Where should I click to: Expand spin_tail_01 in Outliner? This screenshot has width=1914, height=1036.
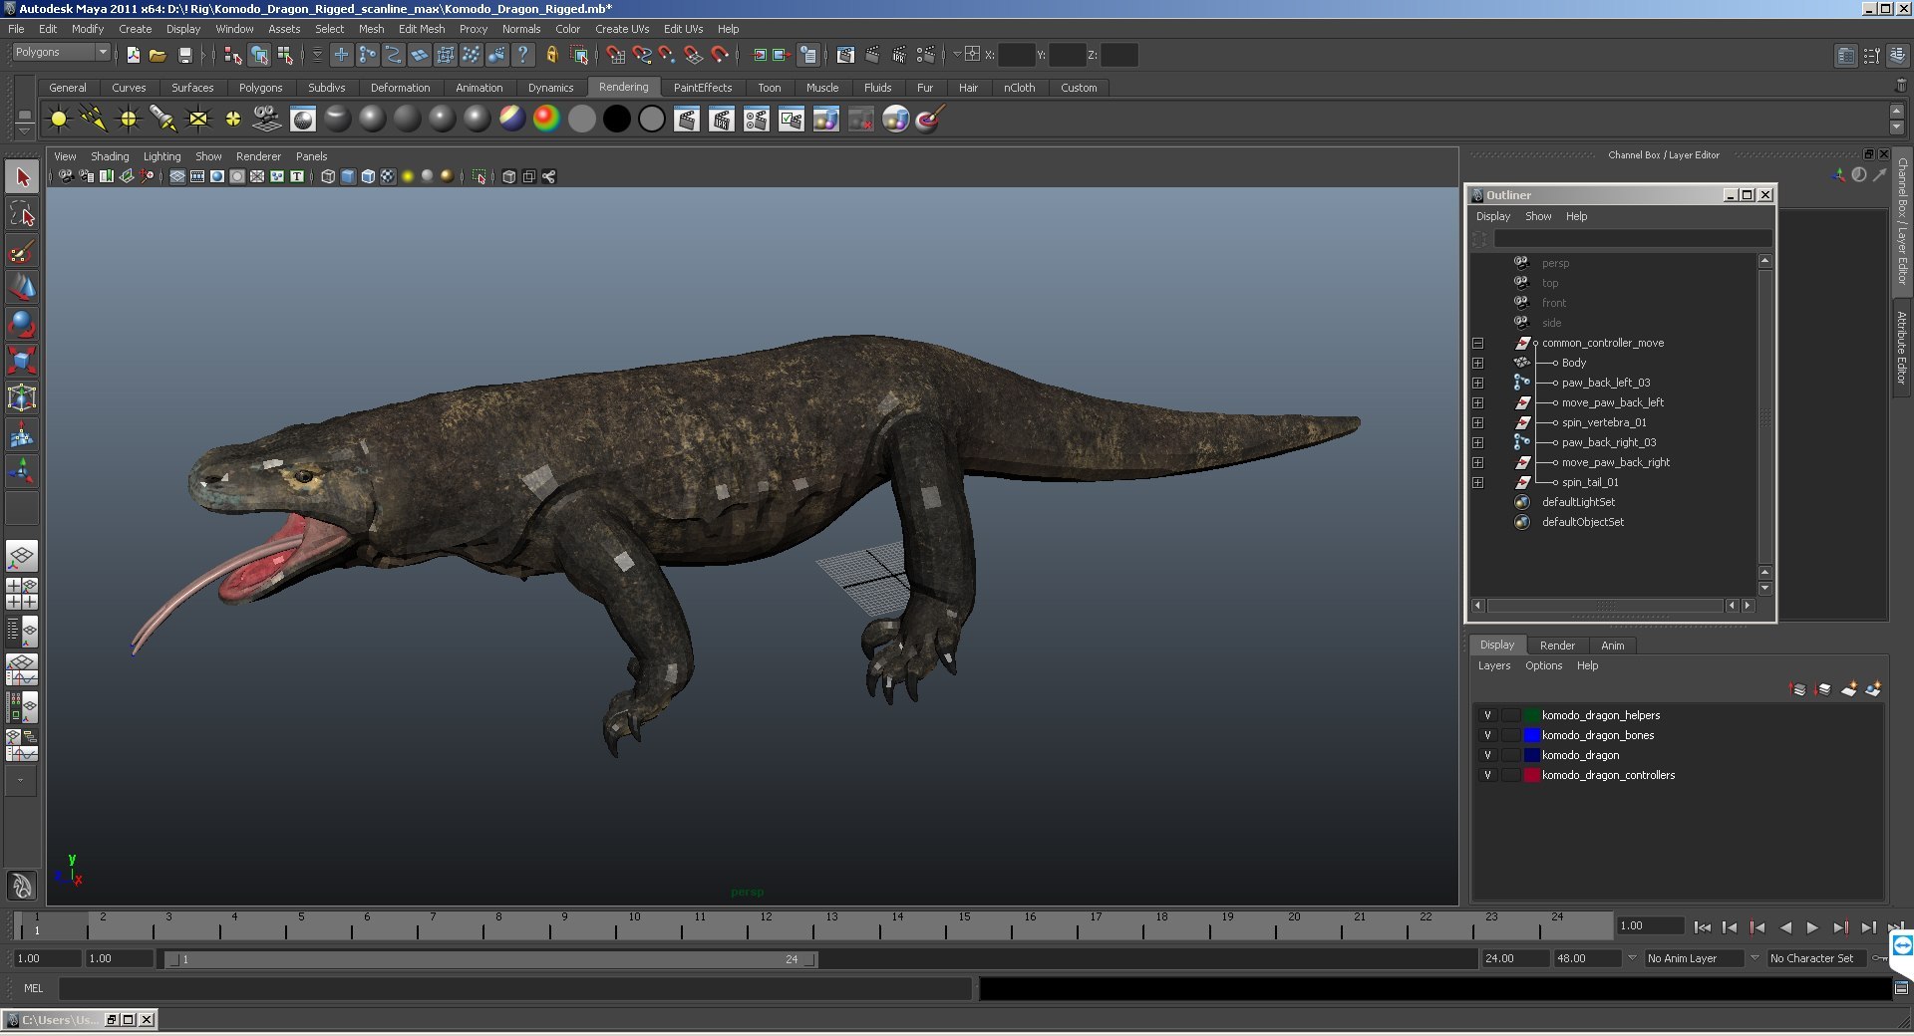coord(1477,483)
